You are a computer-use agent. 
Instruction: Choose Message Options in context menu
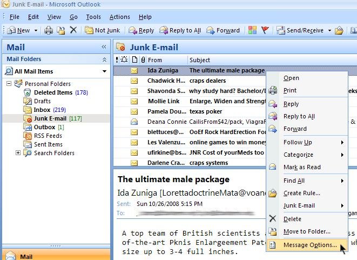click(x=307, y=245)
